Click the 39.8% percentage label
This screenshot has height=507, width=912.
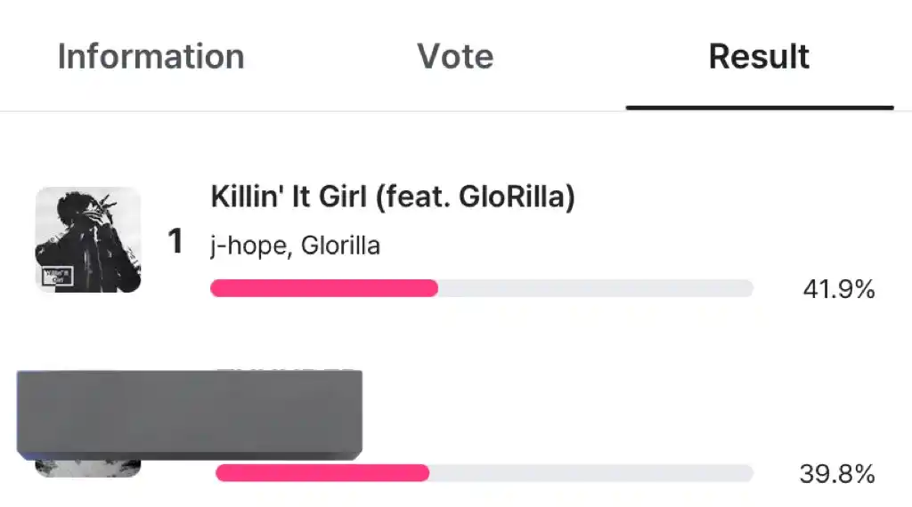[x=837, y=474]
